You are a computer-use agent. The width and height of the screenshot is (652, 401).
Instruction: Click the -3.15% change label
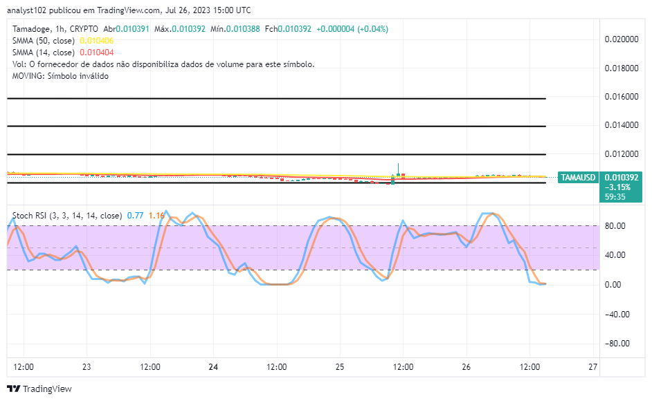[x=617, y=187]
